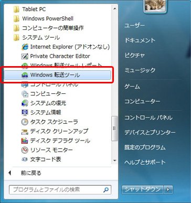Open the タスク スケジューラ clock icon

click(25, 122)
